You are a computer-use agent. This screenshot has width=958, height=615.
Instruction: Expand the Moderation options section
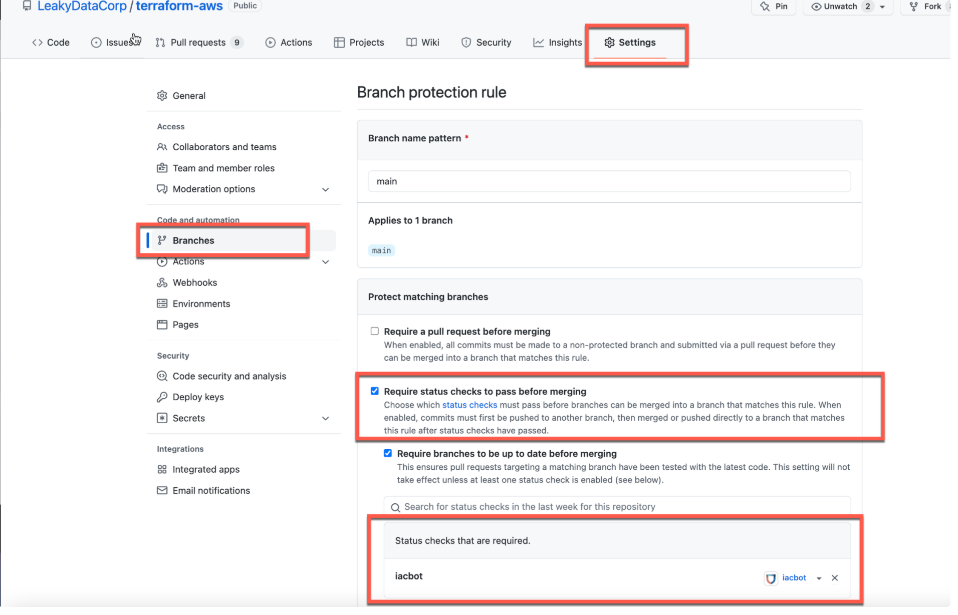[325, 189]
